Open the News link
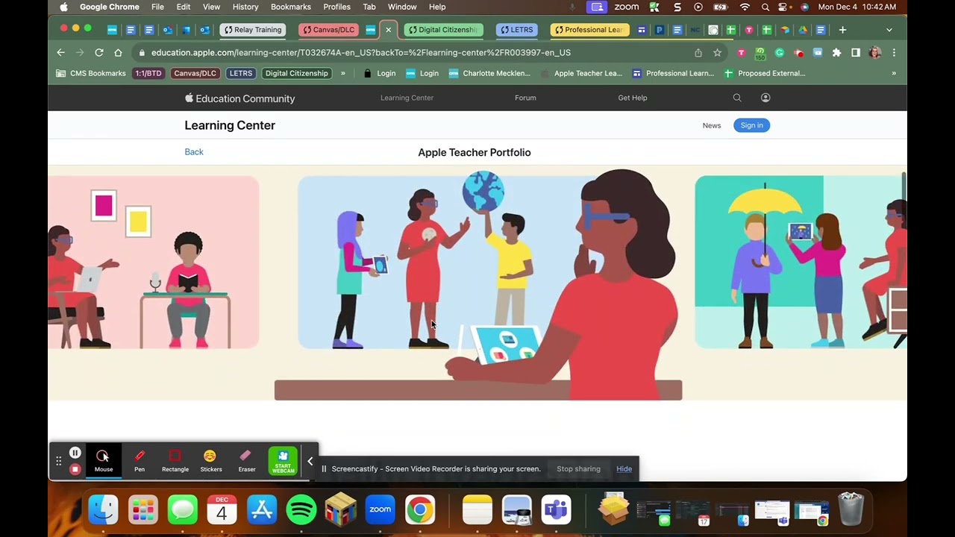This screenshot has height=537, width=955. [712, 125]
